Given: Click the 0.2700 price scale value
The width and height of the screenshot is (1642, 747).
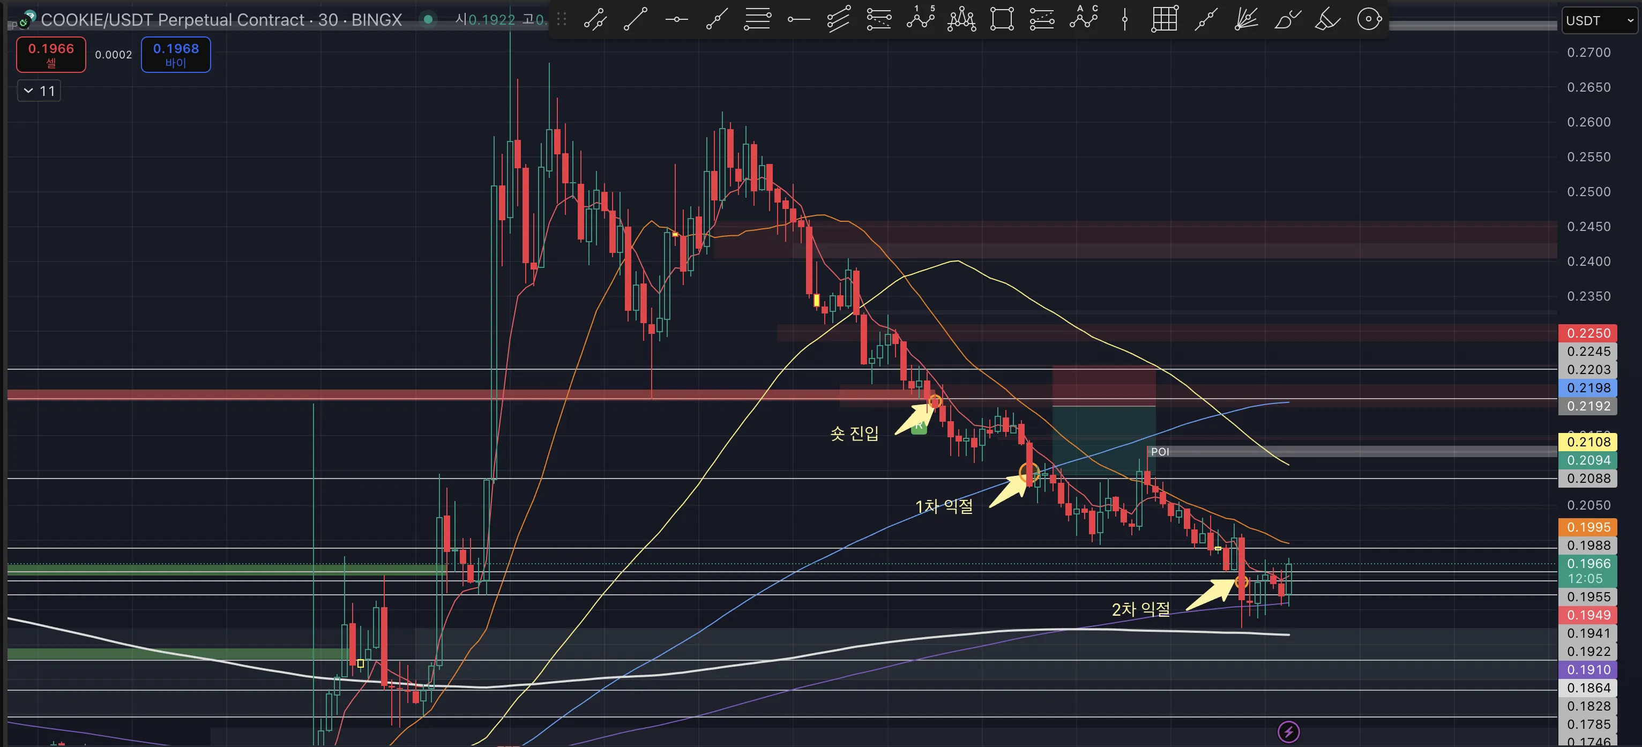Looking at the screenshot, I should tap(1588, 53).
